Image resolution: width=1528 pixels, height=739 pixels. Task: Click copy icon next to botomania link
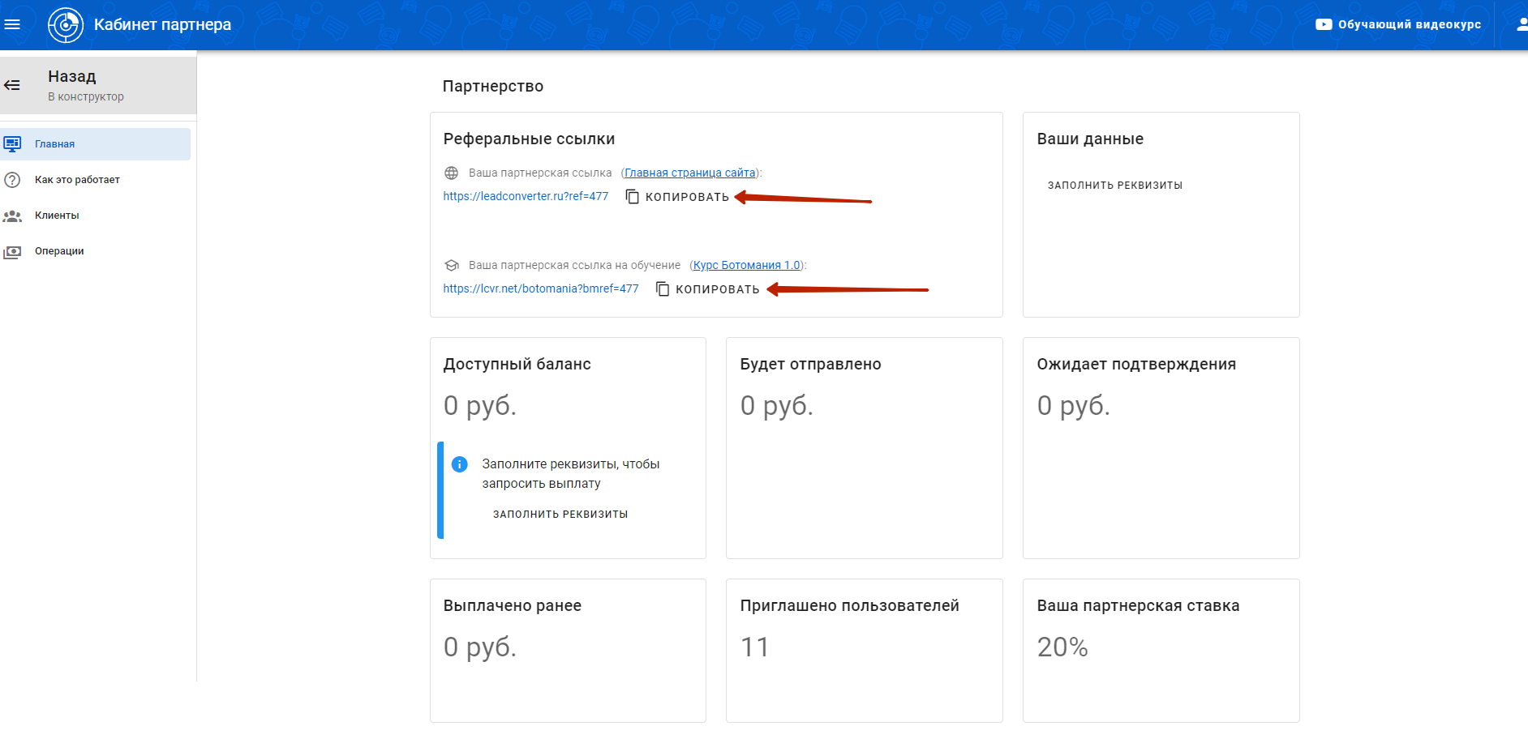coord(663,289)
